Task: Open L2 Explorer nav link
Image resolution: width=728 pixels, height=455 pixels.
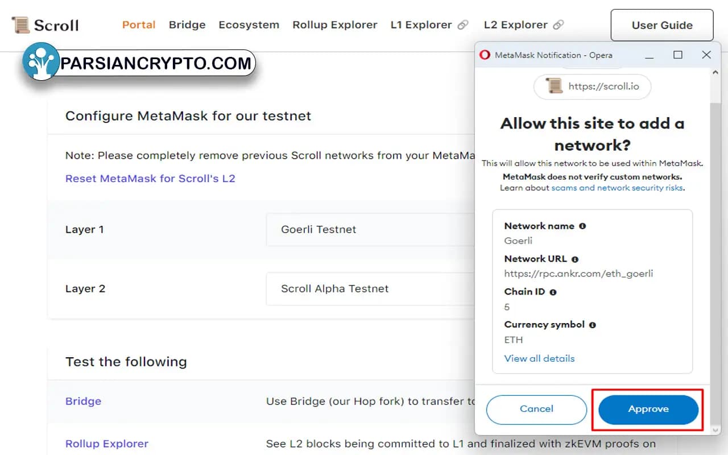Action: (516, 25)
